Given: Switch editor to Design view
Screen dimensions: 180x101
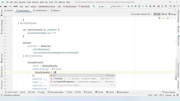Looking at the screenshot, I should (172, 14).
